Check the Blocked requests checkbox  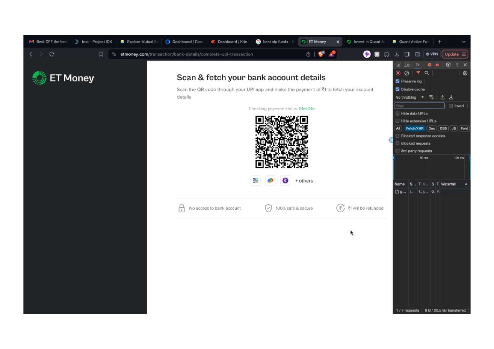[398, 143]
